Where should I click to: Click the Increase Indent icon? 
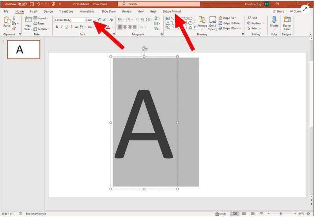click(142, 20)
